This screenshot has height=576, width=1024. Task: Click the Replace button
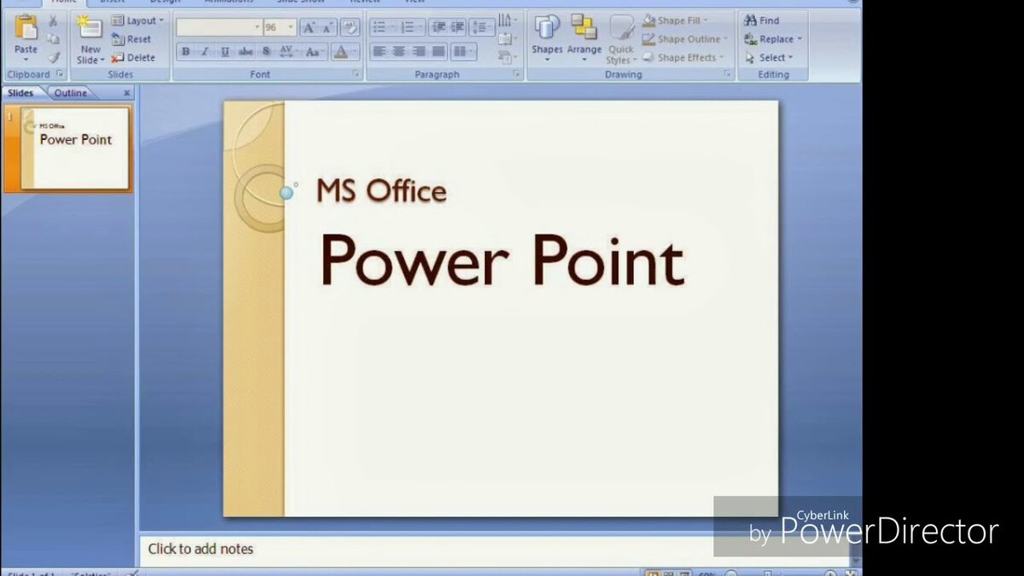pos(773,39)
